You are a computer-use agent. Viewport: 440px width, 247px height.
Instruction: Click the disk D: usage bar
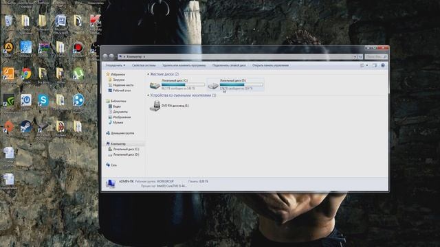[x=241, y=84]
